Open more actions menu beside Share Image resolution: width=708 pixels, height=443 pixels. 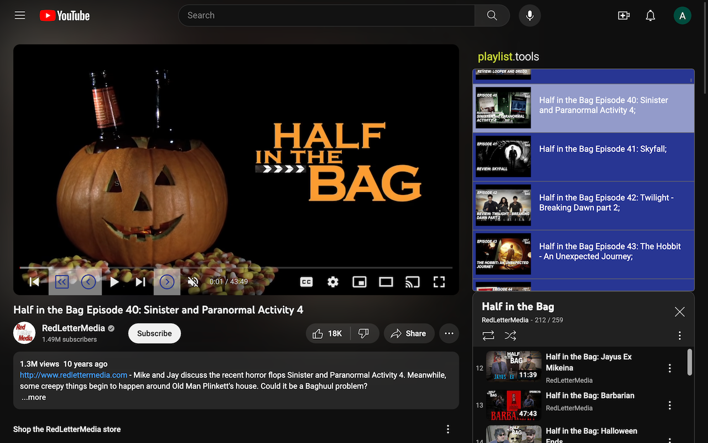[449, 333]
